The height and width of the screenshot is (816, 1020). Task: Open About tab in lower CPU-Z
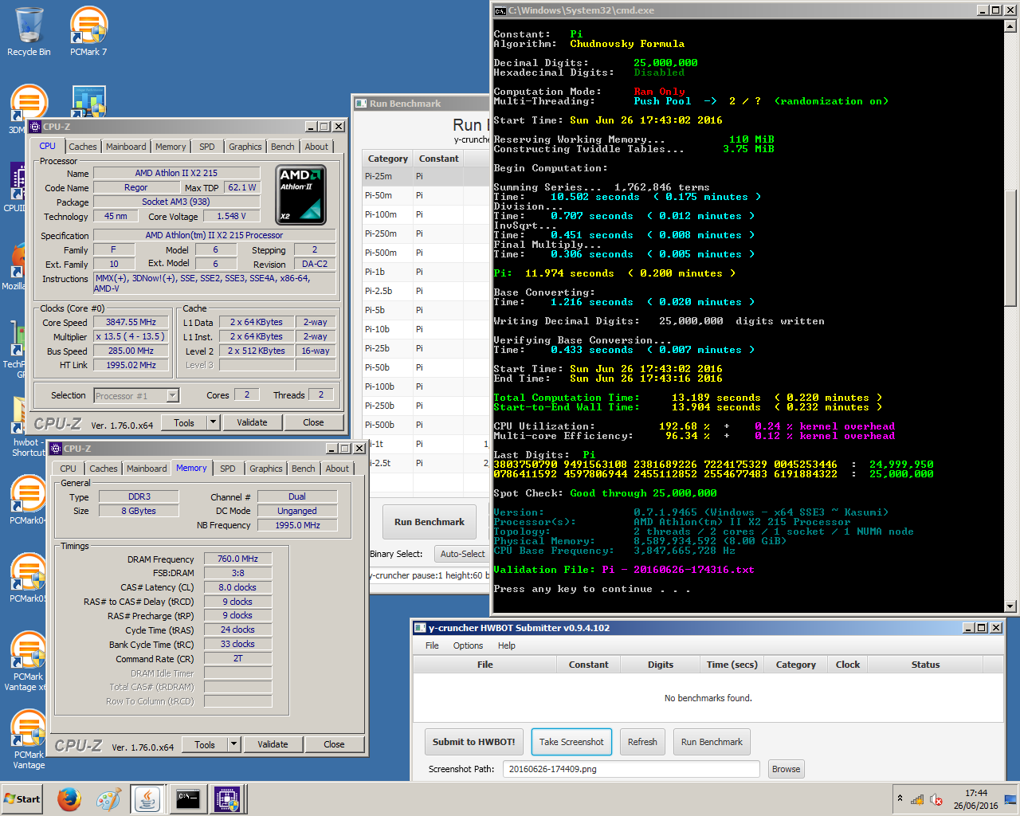click(x=337, y=469)
